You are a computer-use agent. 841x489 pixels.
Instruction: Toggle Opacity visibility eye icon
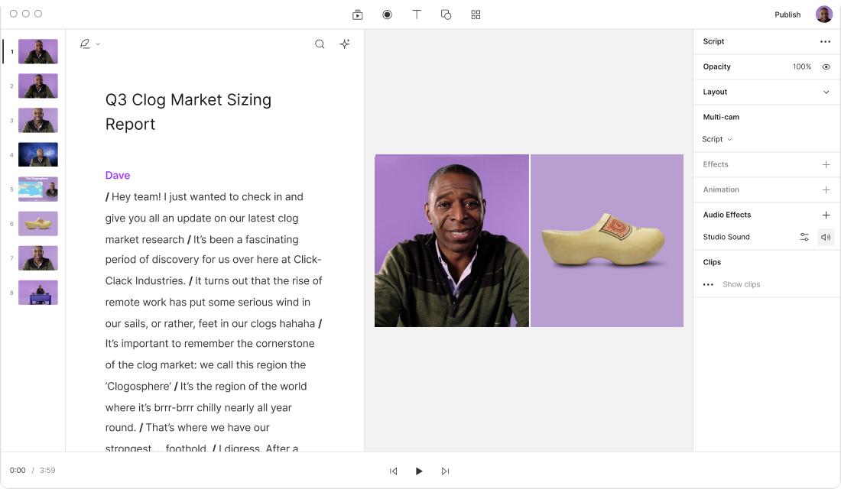pyautogui.click(x=826, y=67)
